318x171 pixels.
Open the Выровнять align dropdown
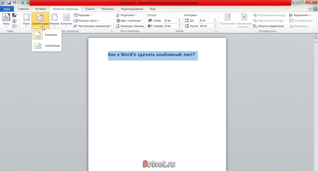tap(300, 15)
